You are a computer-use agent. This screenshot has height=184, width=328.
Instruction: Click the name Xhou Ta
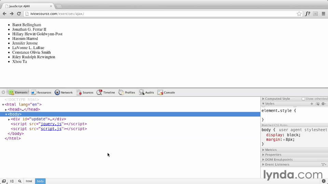19,62
